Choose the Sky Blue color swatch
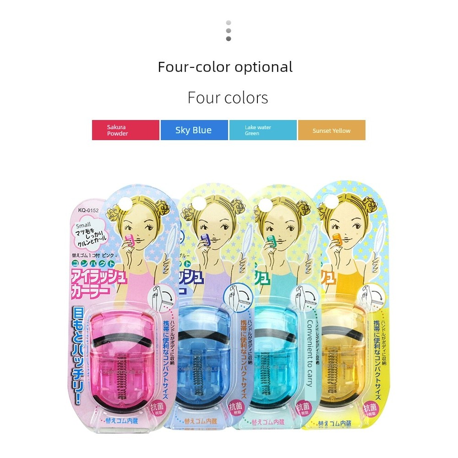The width and height of the screenshot is (458, 458). point(194,130)
